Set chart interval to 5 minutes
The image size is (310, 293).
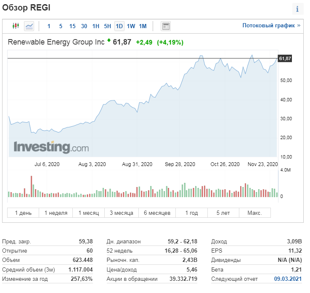click(61, 26)
